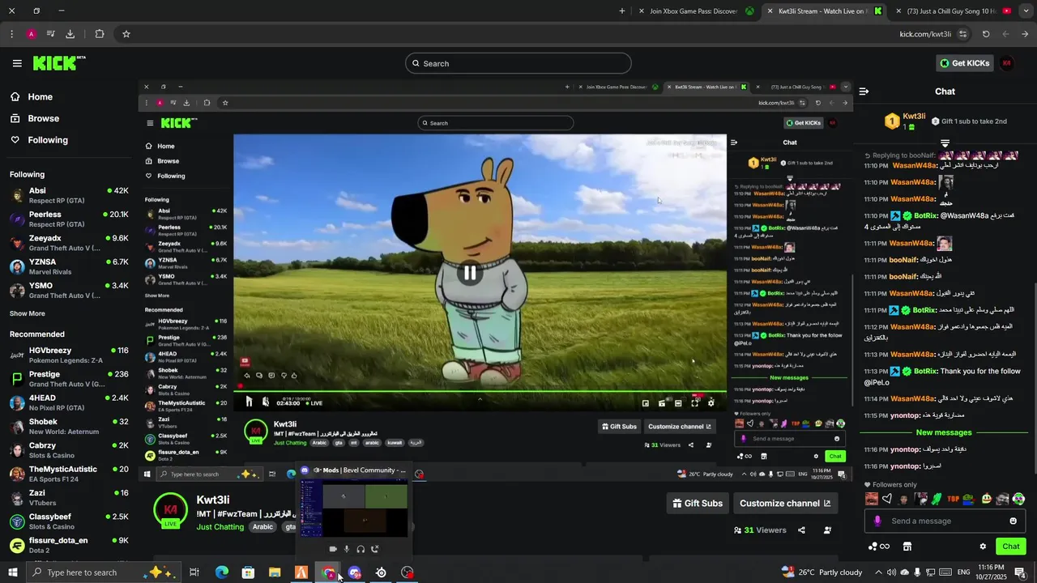Open File Explorer from taskbar
The image size is (1037, 583).
point(275,572)
